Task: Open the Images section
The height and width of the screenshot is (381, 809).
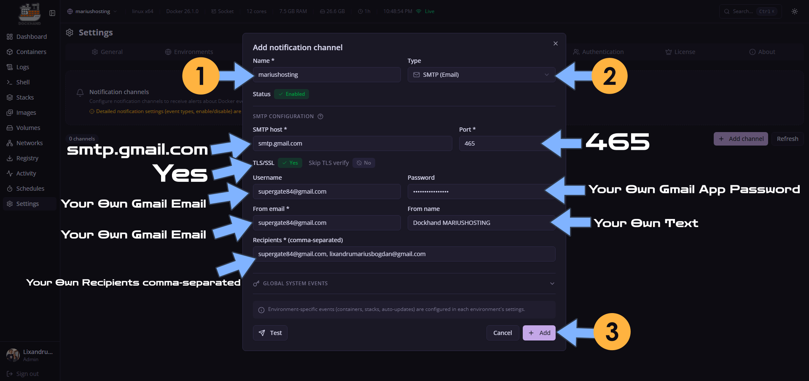Action: click(26, 112)
